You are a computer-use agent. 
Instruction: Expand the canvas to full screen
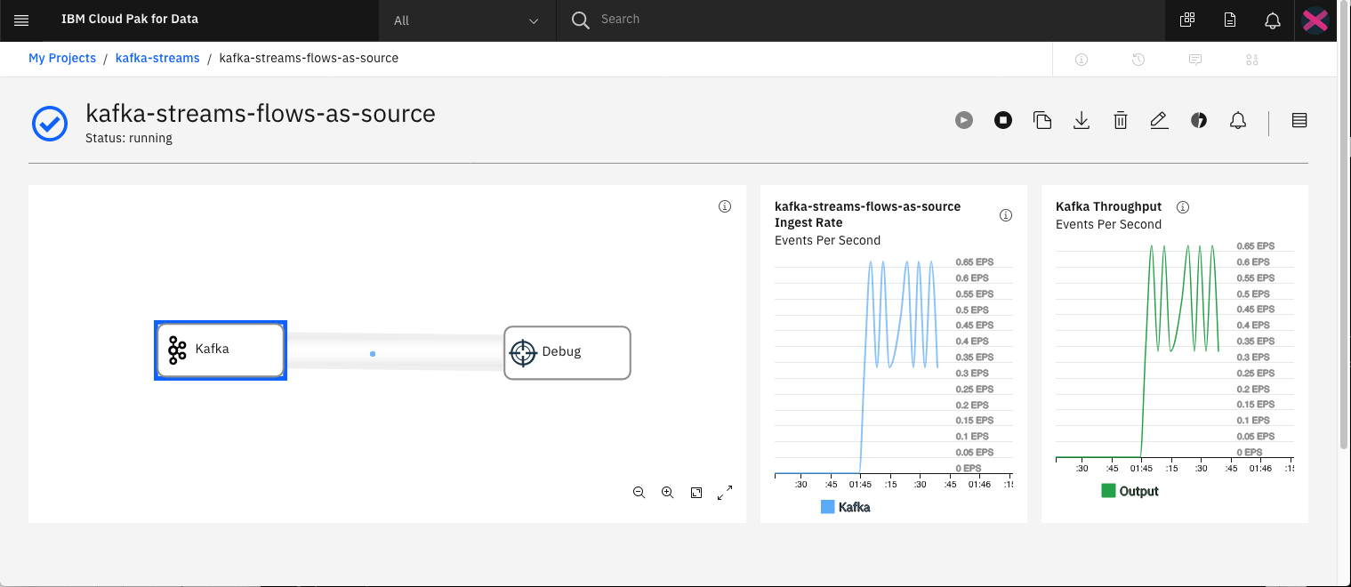(x=725, y=492)
